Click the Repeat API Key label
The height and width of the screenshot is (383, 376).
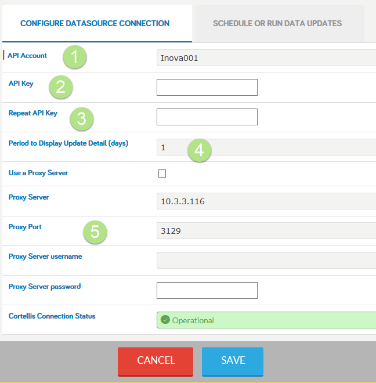33,113
